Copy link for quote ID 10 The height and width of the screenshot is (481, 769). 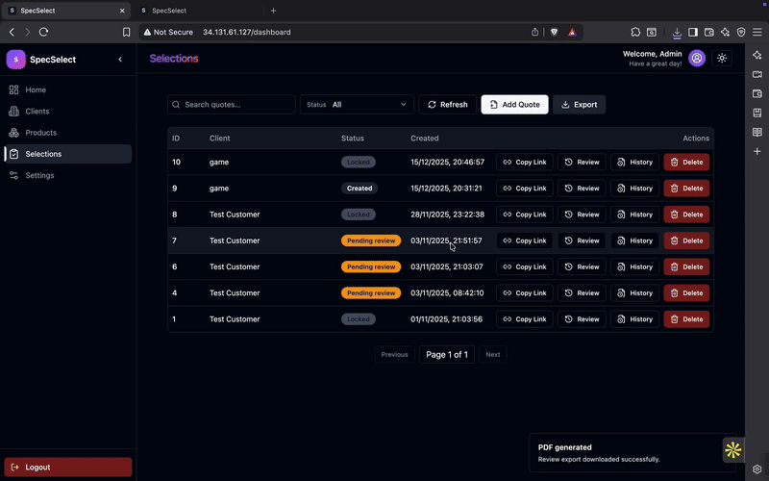pos(524,163)
